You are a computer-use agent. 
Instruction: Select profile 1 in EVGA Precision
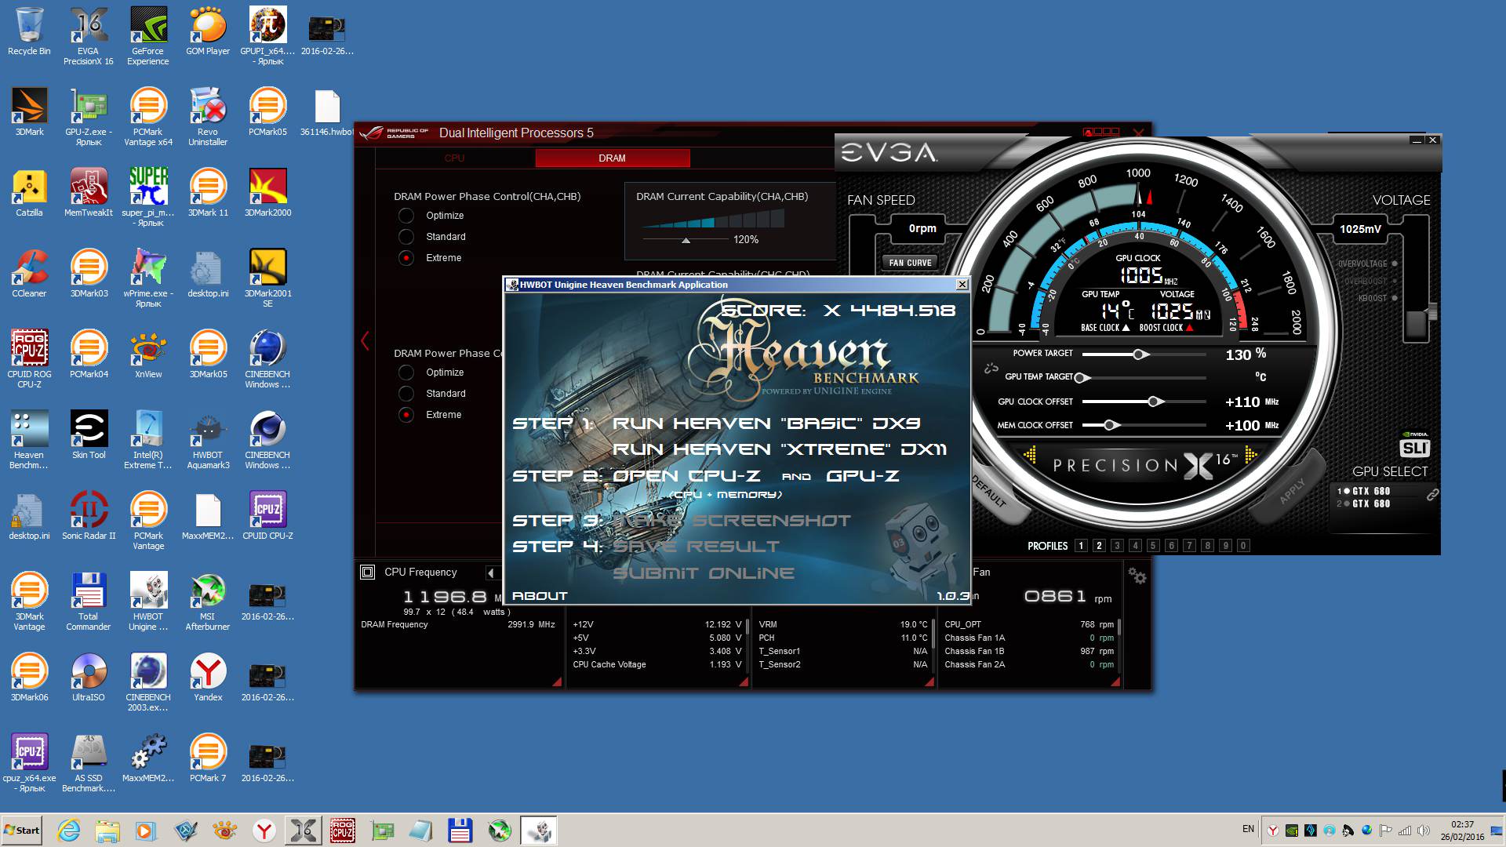tap(1081, 546)
